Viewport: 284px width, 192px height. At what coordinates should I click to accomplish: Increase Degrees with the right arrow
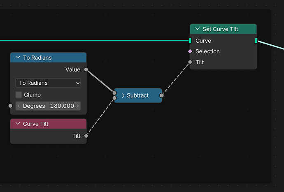pos(78,106)
